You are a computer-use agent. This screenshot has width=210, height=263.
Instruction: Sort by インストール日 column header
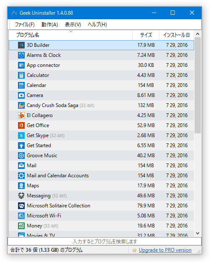[177, 35]
